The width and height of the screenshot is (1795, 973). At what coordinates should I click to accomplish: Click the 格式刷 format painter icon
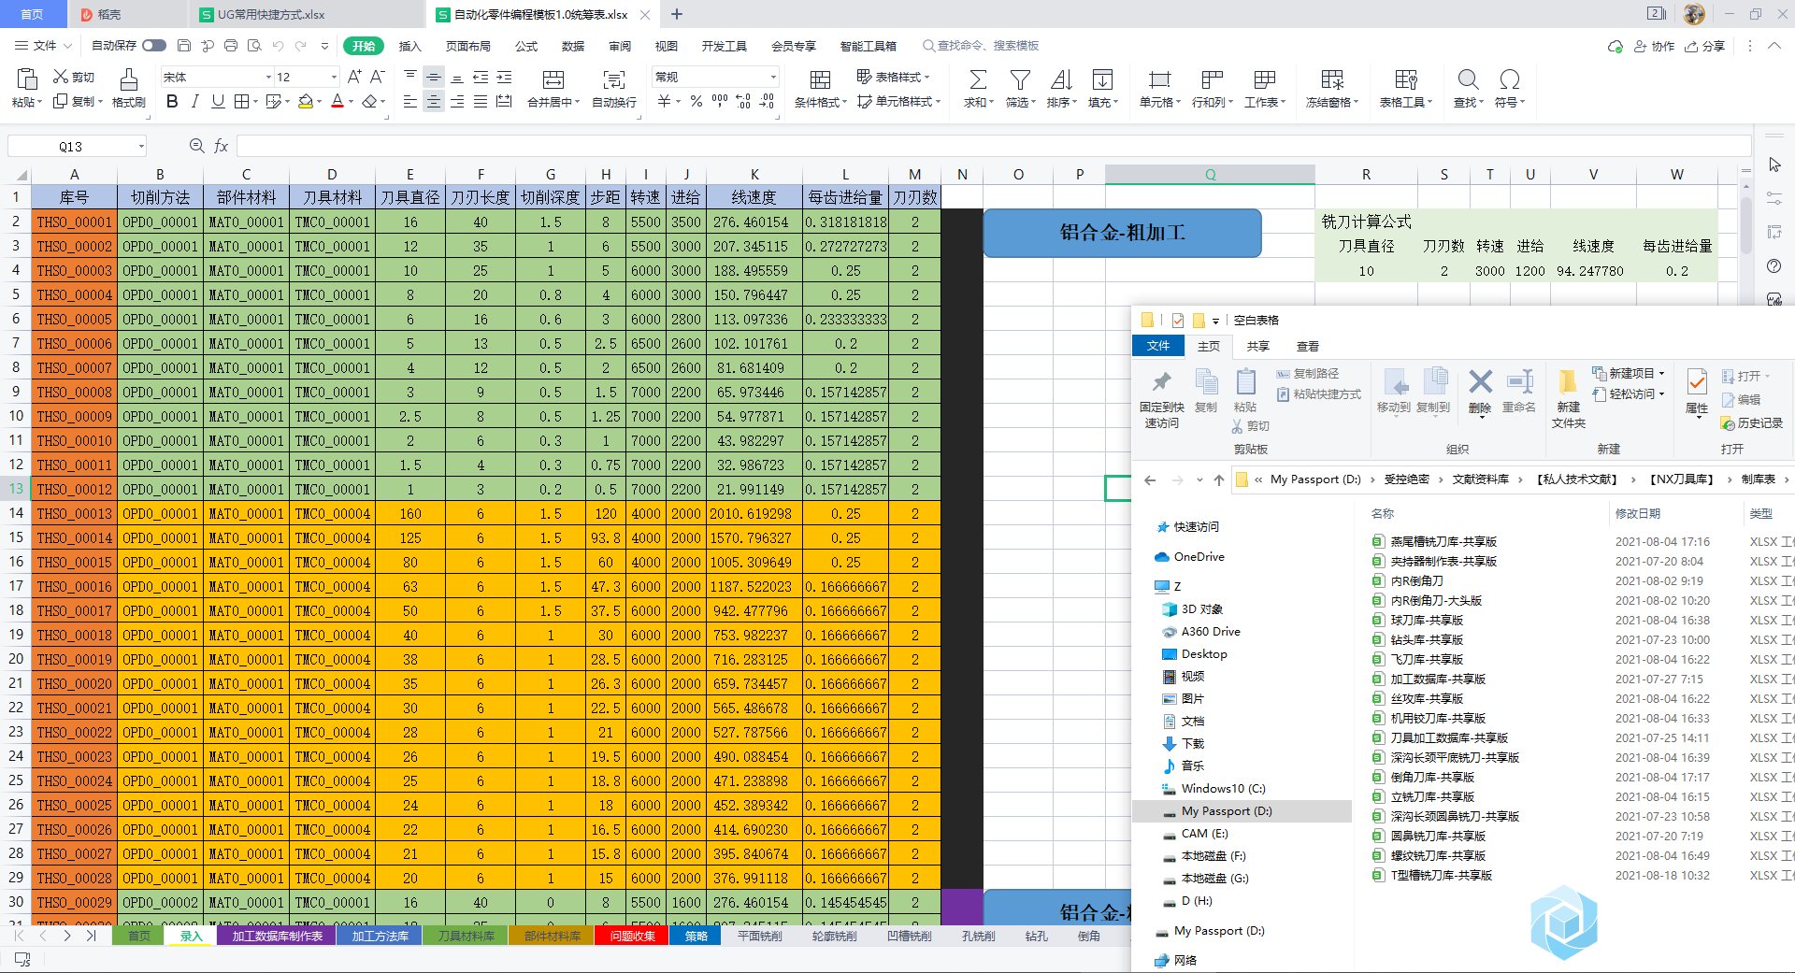click(129, 79)
